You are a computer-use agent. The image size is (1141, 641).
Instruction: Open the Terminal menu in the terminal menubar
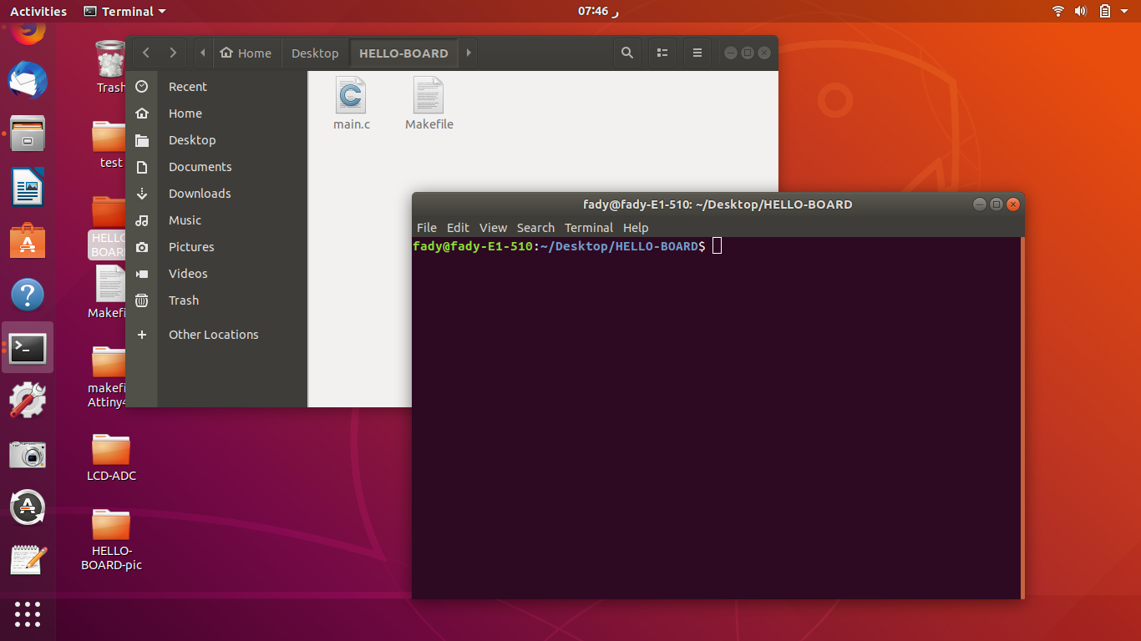coord(589,228)
